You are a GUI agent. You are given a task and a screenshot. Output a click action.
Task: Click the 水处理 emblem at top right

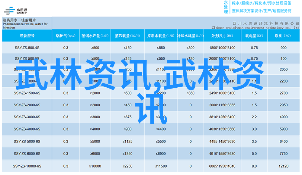(226, 7)
